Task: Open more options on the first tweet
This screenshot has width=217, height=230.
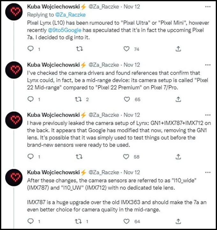Action: [x=208, y=7]
